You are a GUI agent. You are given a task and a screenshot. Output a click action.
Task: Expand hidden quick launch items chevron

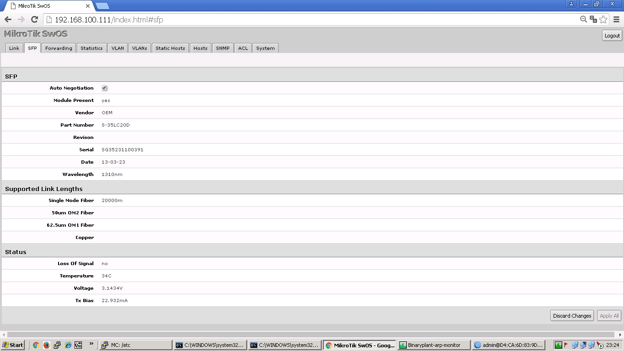click(91, 344)
